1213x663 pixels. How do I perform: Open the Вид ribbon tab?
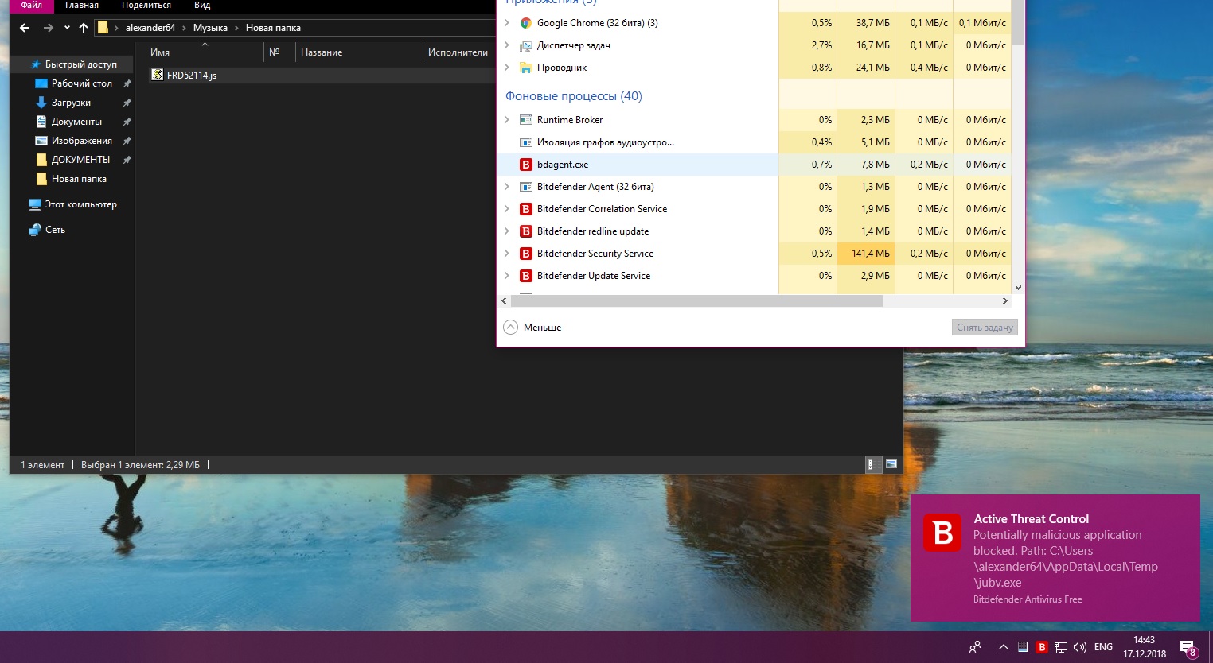pyautogui.click(x=202, y=6)
